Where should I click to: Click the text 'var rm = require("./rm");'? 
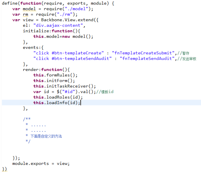[45, 14]
